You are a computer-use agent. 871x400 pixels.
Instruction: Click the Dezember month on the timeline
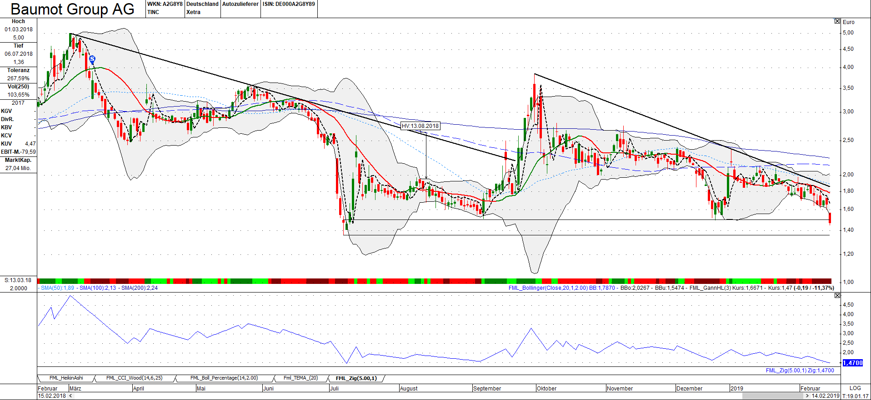tap(689, 389)
